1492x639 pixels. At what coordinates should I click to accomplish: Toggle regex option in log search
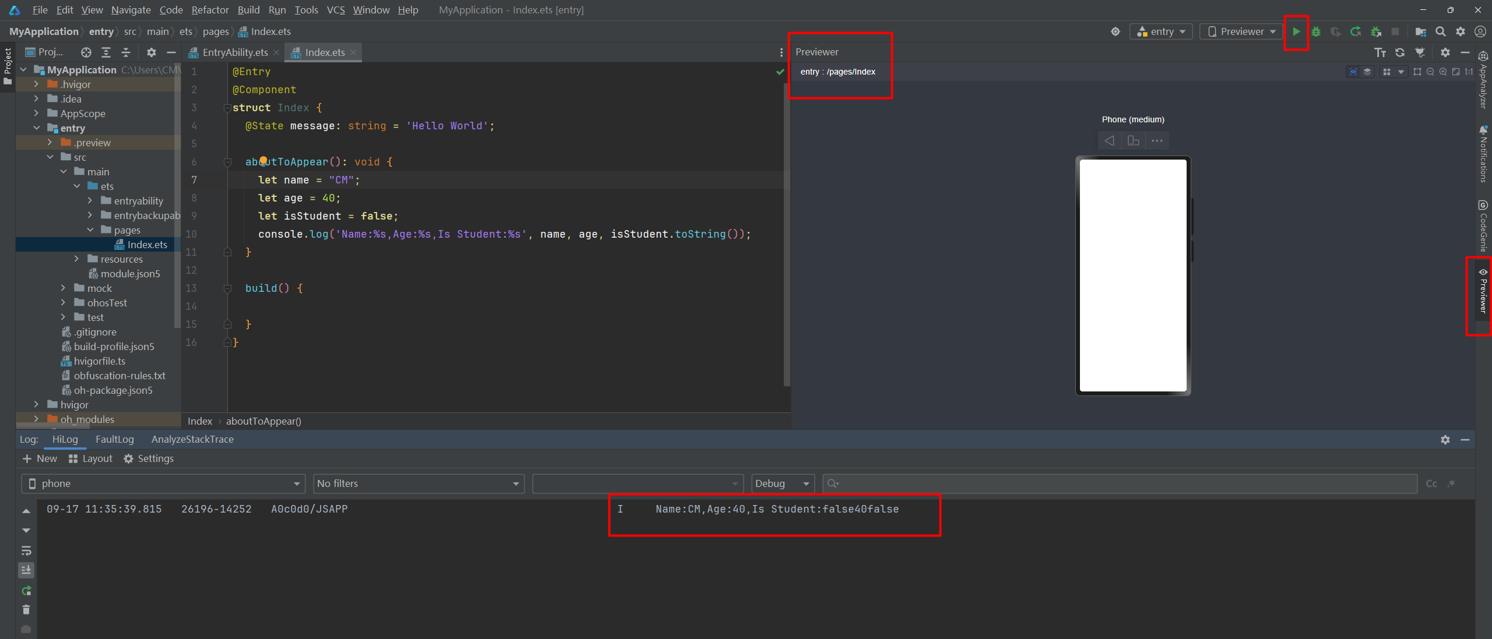(x=1451, y=483)
